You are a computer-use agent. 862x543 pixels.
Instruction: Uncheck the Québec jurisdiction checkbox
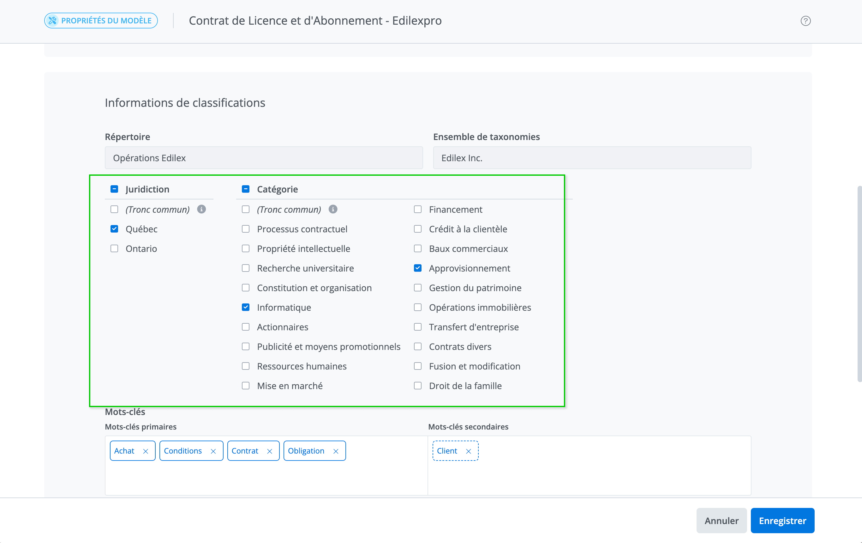(114, 229)
